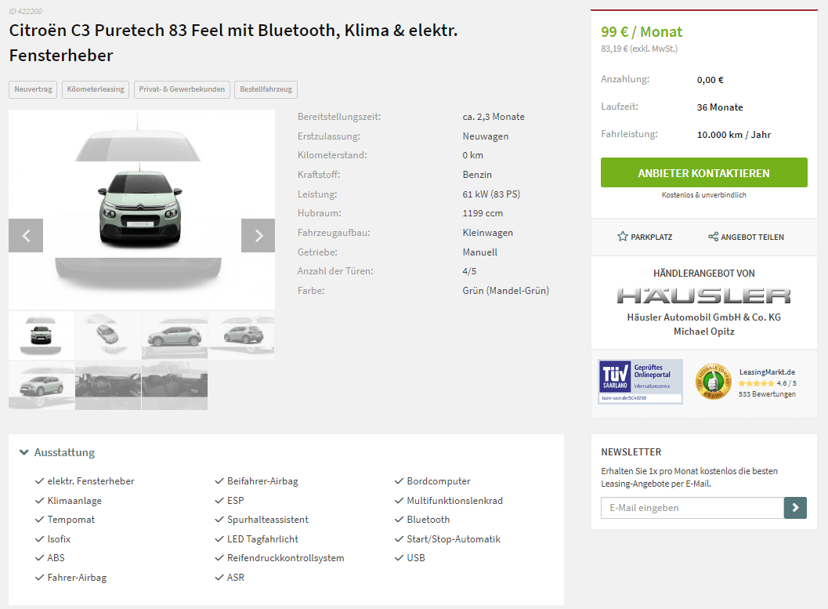
Task: Click the Bluetooth equipment item
Action: (x=422, y=520)
